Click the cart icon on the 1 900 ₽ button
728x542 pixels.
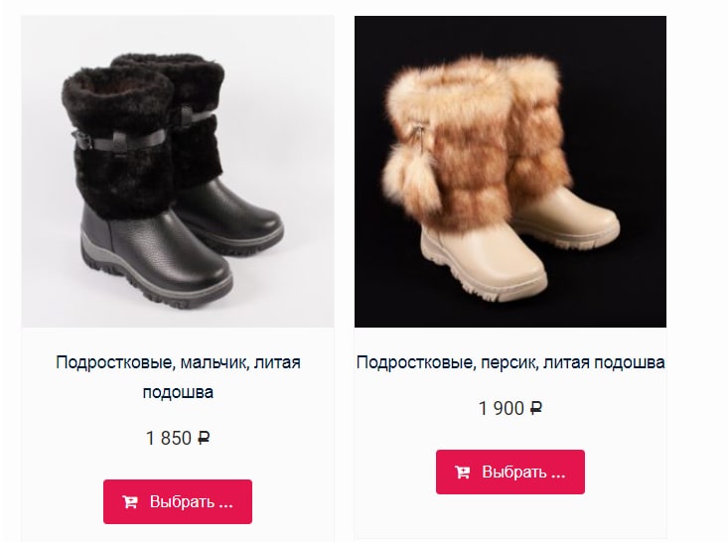click(x=462, y=472)
